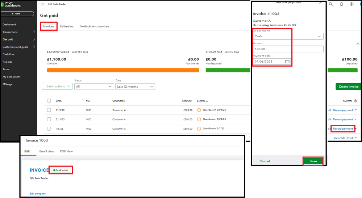Click the View/Edit link

[x=340, y=138]
